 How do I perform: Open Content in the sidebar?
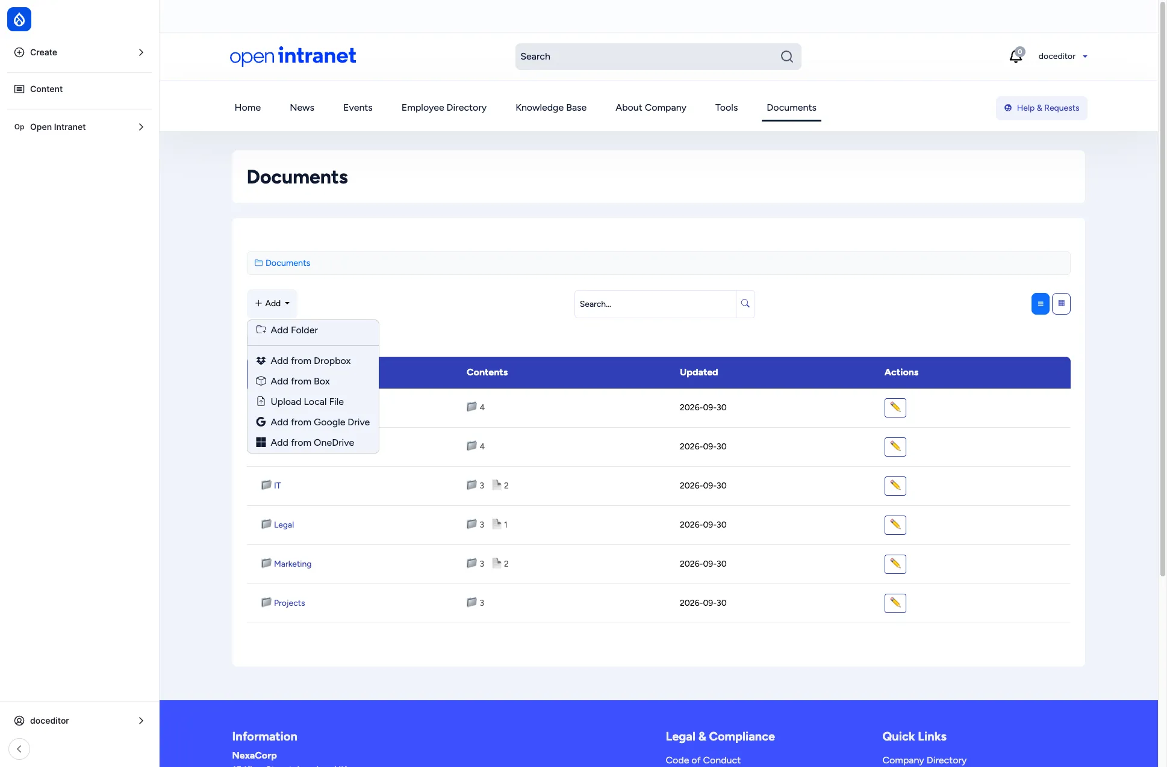pyautogui.click(x=79, y=89)
